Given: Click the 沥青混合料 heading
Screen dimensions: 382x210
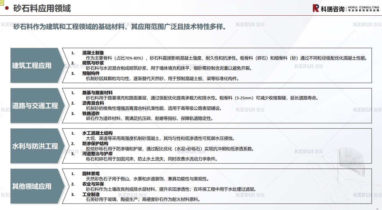Looking at the screenshot, I should tap(93, 103).
